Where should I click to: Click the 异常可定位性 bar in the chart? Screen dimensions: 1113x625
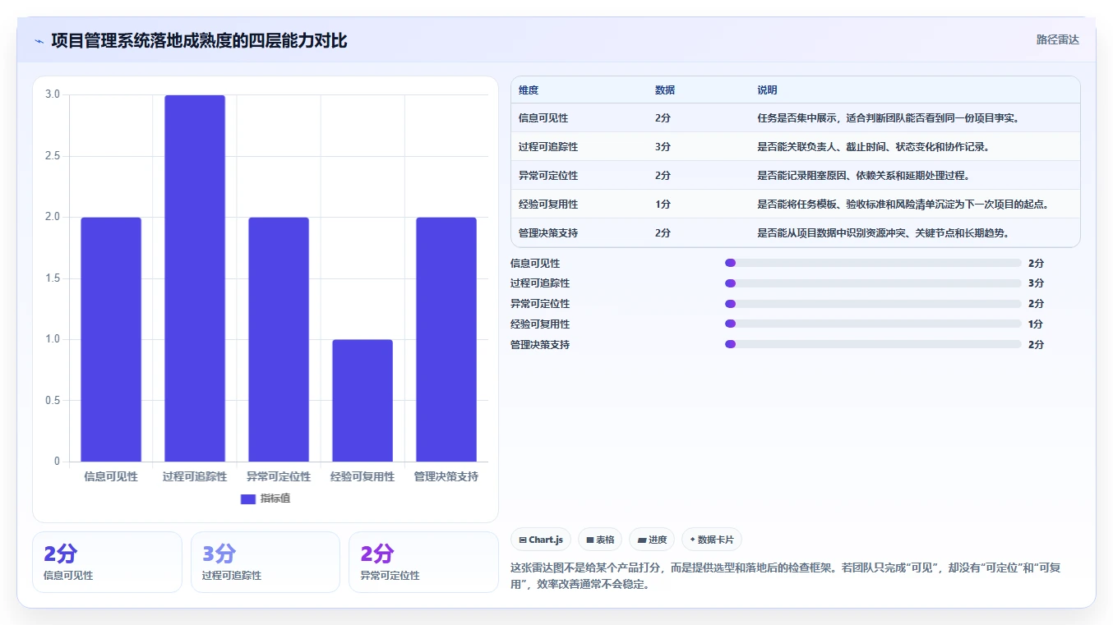[x=279, y=339]
